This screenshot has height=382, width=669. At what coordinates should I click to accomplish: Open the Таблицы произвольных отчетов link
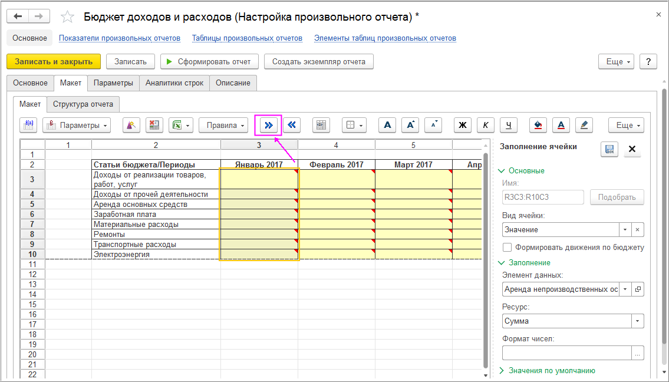pyautogui.click(x=247, y=38)
